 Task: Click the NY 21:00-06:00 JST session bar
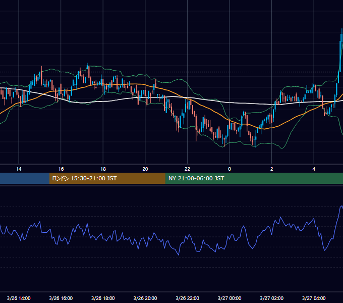(x=254, y=178)
